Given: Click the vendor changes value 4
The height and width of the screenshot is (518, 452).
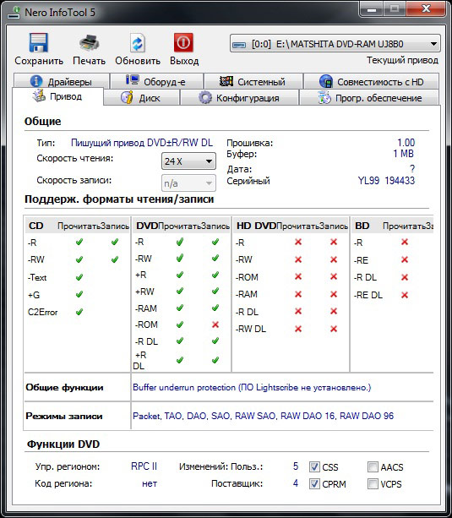Looking at the screenshot, I should (296, 483).
